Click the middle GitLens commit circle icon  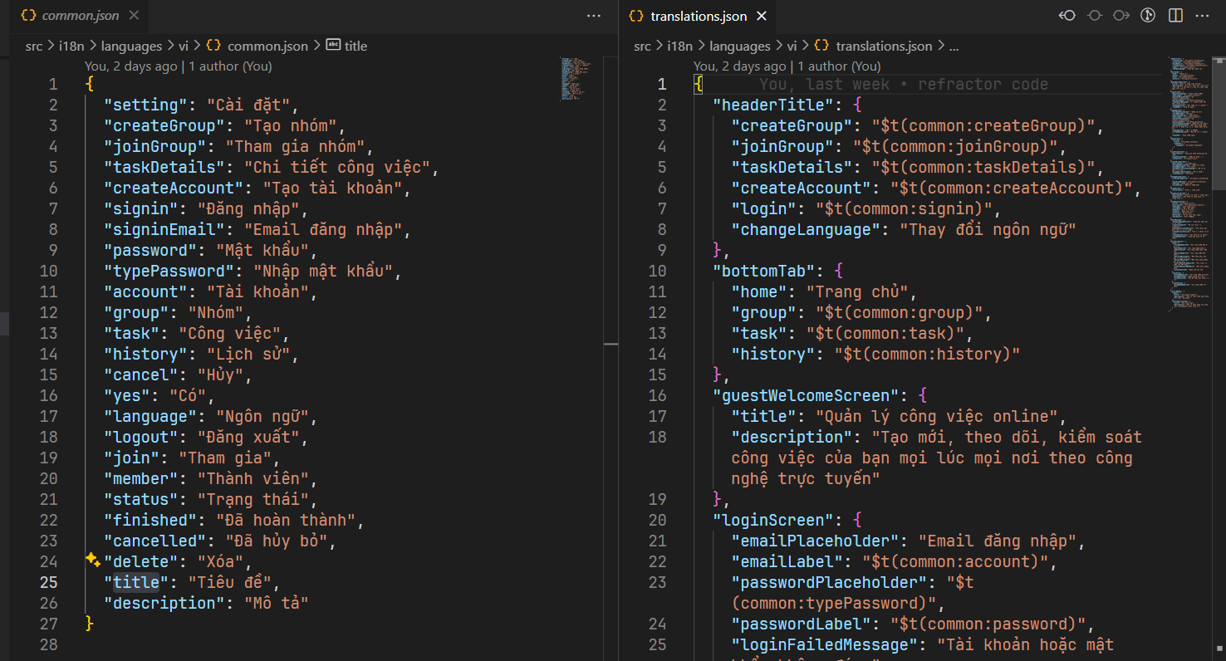[1095, 16]
